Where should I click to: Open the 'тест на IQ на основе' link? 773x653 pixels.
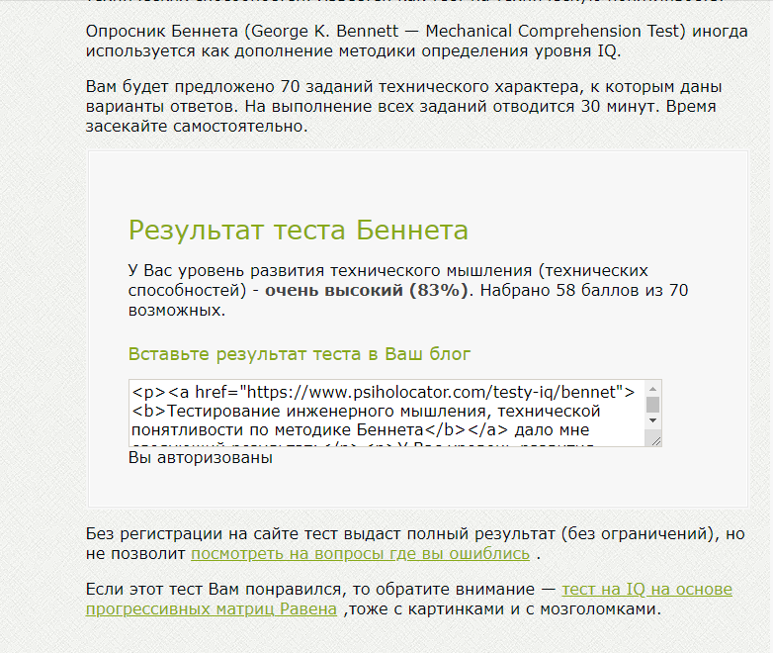646,590
